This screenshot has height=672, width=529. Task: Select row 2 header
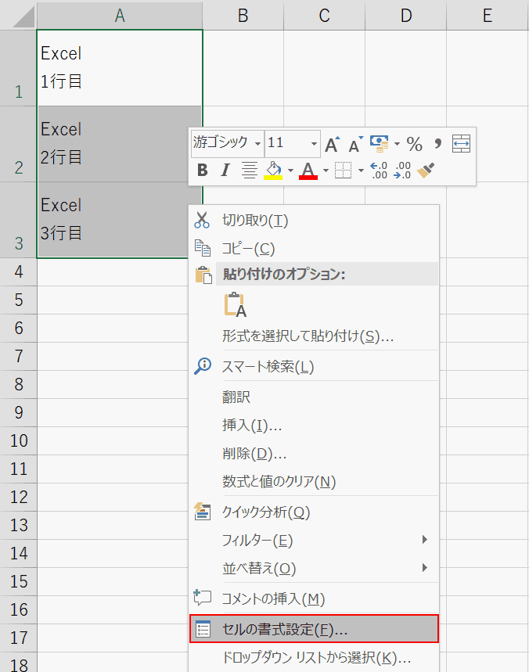[x=19, y=144]
